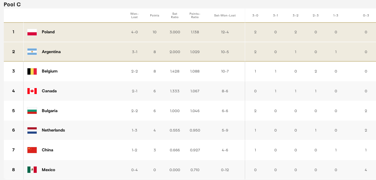This screenshot has height=180, width=376.
Task: Click the Pool C heading
Action: point(12,4)
